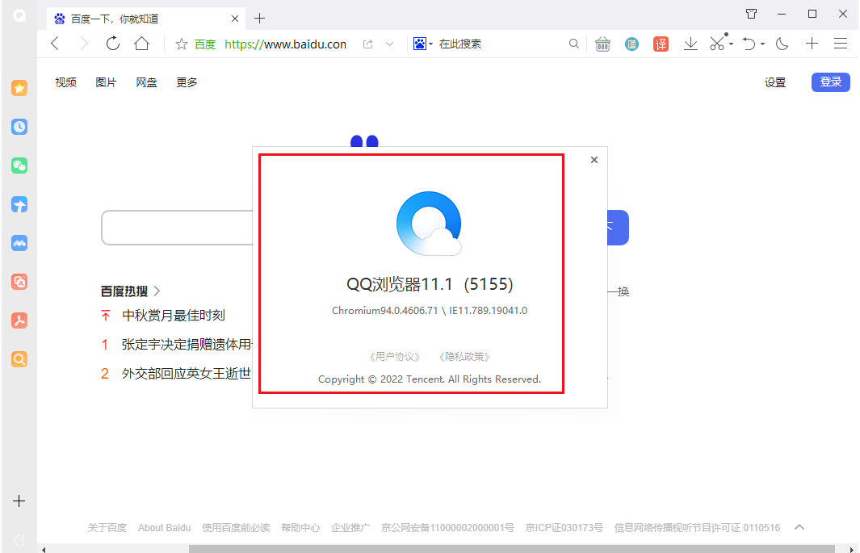Close the About QQ浏览器 dialog
This screenshot has height=553, width=860.
[x=594, y=160]
